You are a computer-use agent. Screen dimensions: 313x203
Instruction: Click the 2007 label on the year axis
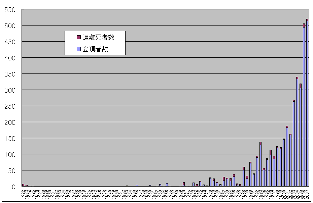tap(307, 194)
